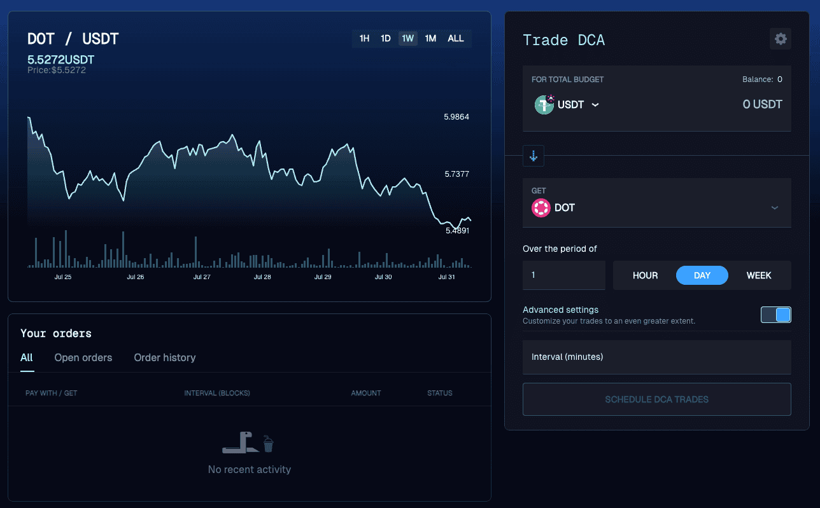Click the swap direction arrow icon

tap(534, 156)
